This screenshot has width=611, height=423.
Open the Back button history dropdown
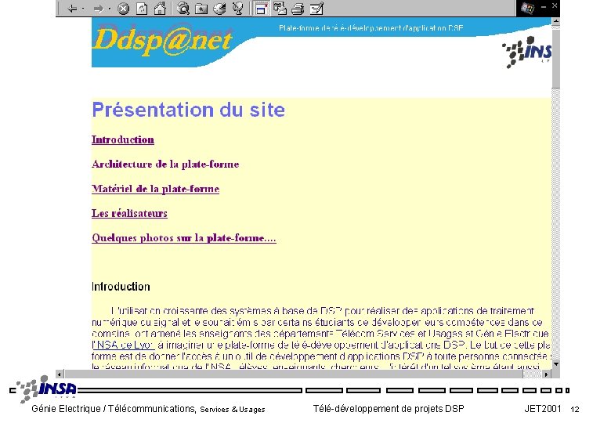[x=83, y=8]
